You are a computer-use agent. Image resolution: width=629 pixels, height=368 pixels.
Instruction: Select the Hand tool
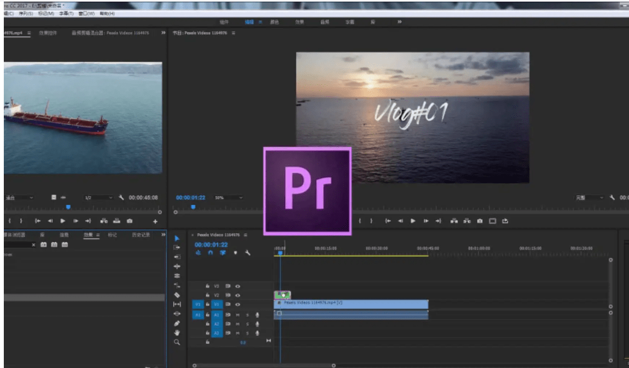[176, 332]
